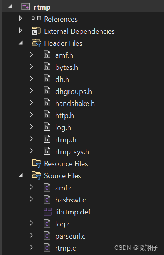Expand the rtmp.c file node
Screen dimensions: 164x255
click(31, 247)
